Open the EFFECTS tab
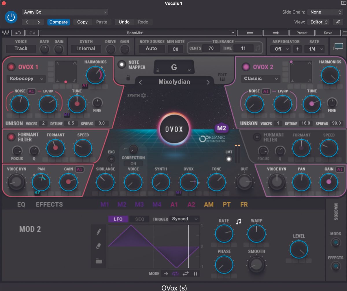 click(x=49, y=204)
